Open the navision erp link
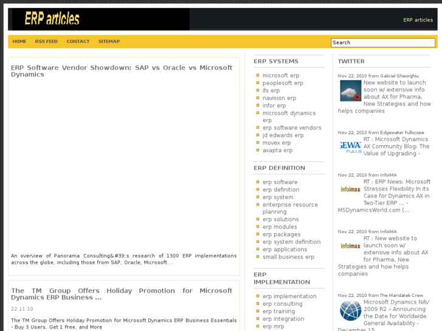This screenshot has width=442, height=331. point(279,98)
